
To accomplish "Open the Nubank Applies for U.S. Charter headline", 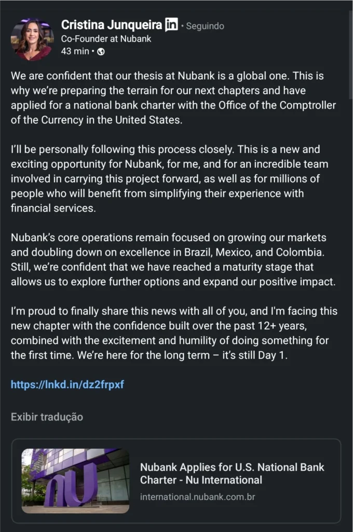I will click(232, 473).
